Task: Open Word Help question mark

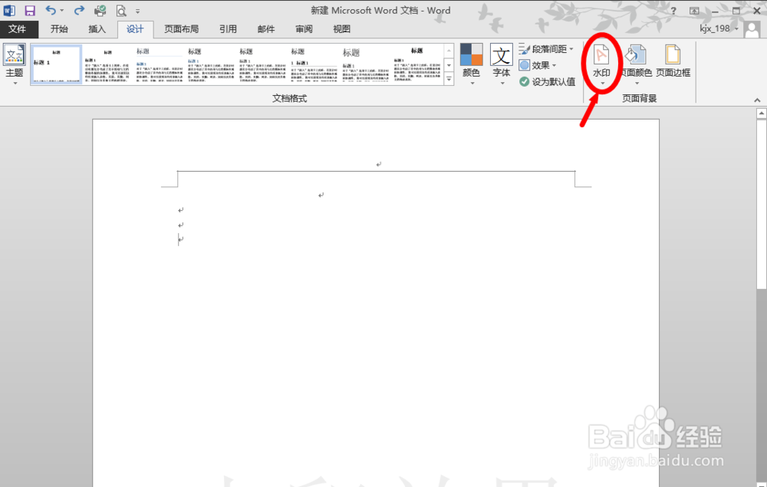Action: pos(673,11)
